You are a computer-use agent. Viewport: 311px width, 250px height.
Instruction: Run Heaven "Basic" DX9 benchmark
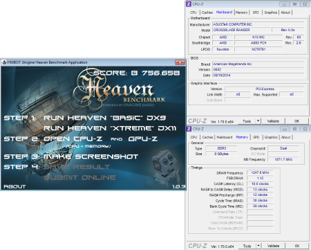104,118
